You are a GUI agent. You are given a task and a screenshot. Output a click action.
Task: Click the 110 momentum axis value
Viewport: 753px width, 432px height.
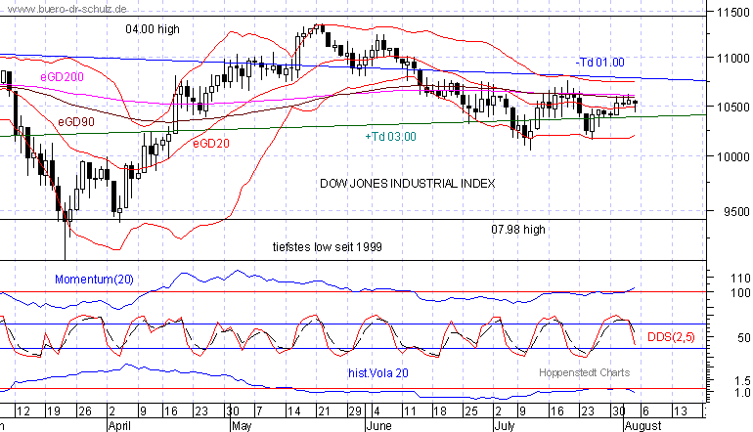coord(740,278)
